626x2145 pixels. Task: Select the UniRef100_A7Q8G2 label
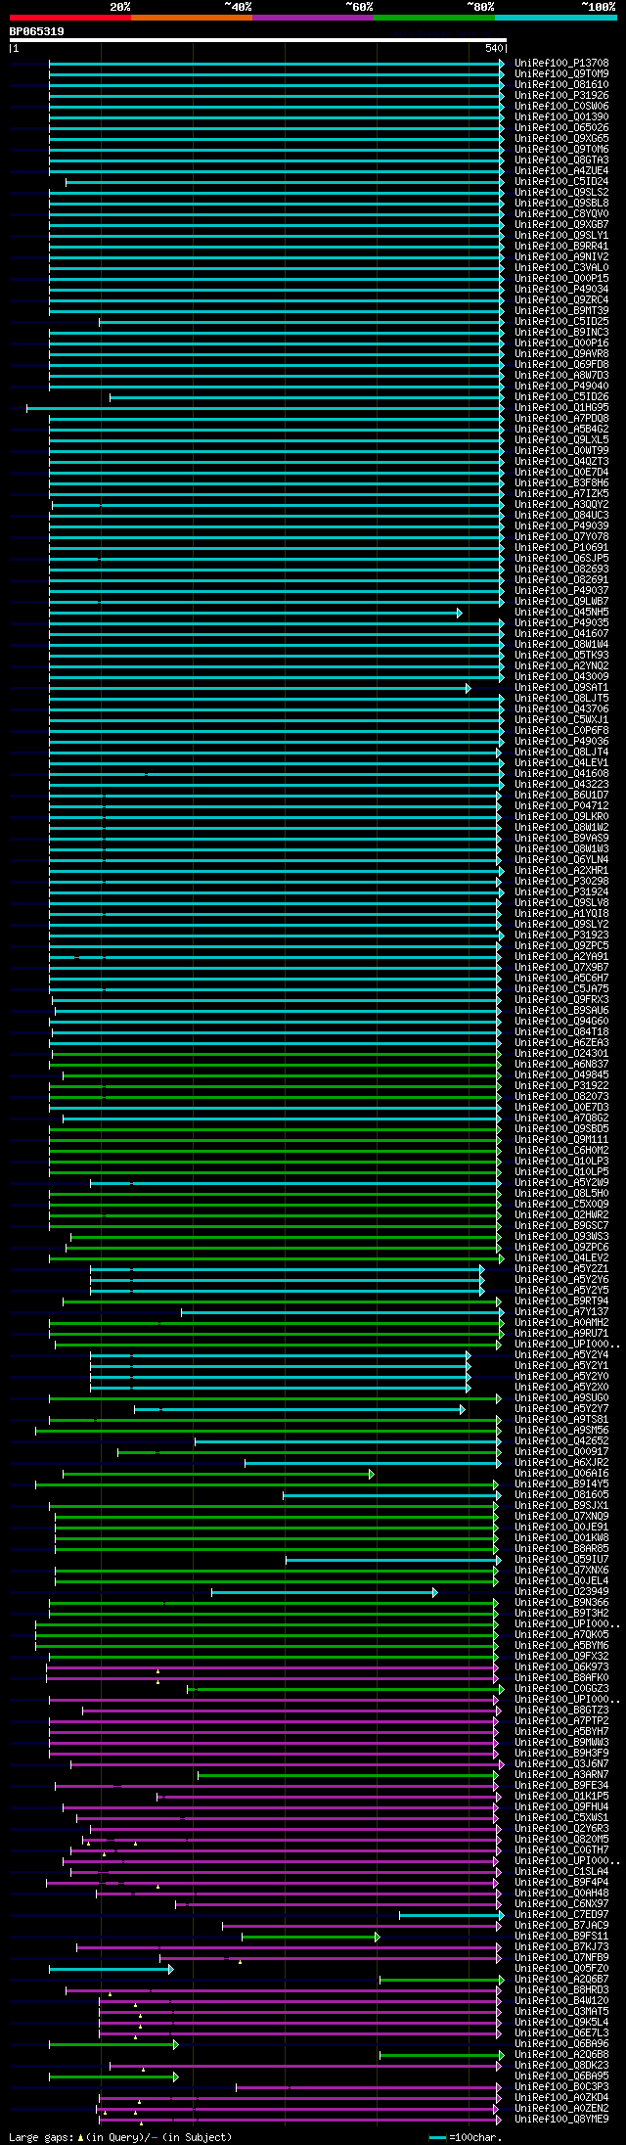(x=561, y=1118)
